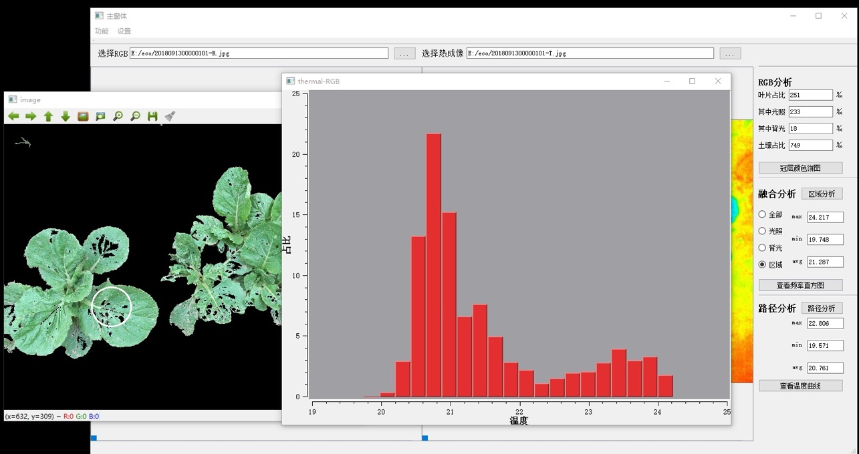
Task: Save the image with floppy disk icon
Action: tap(152, 116)
